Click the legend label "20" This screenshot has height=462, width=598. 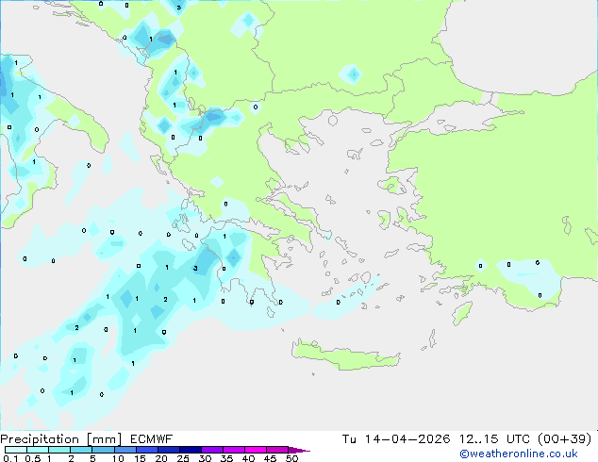(161, 458)
